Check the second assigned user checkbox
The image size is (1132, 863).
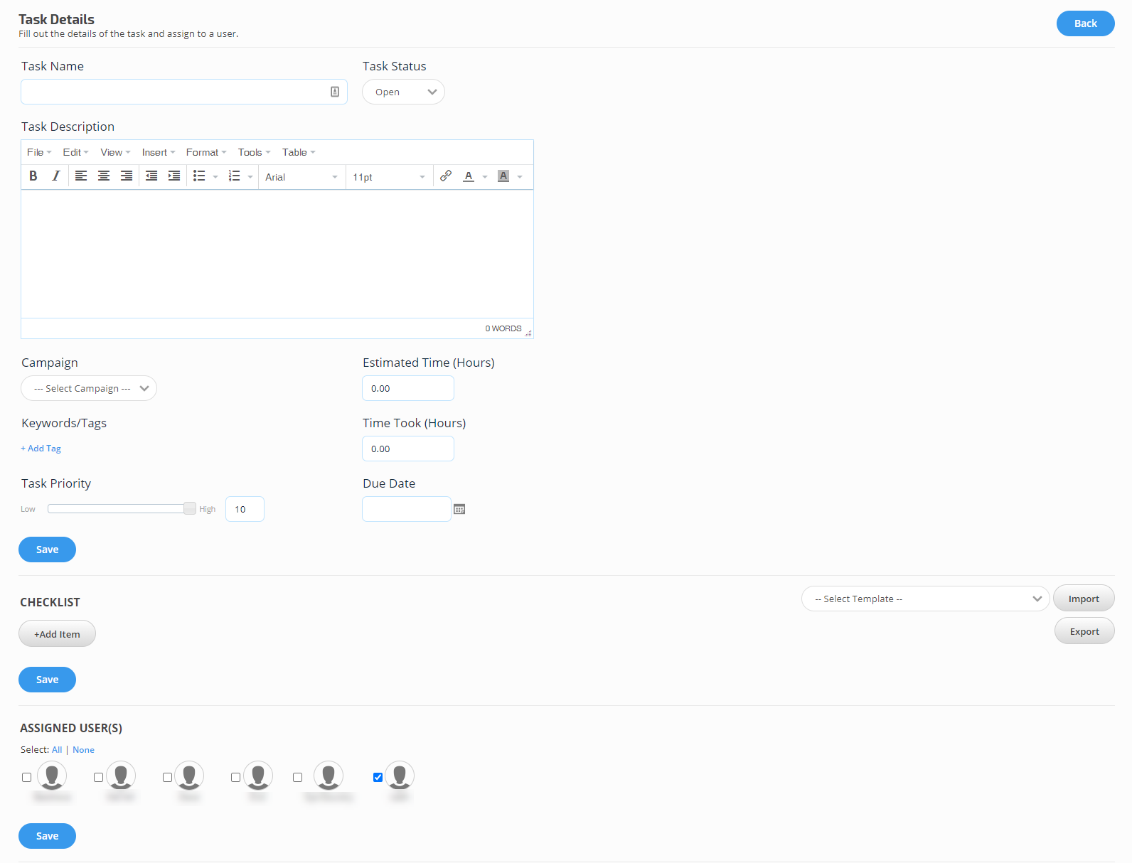coord(98,777)
